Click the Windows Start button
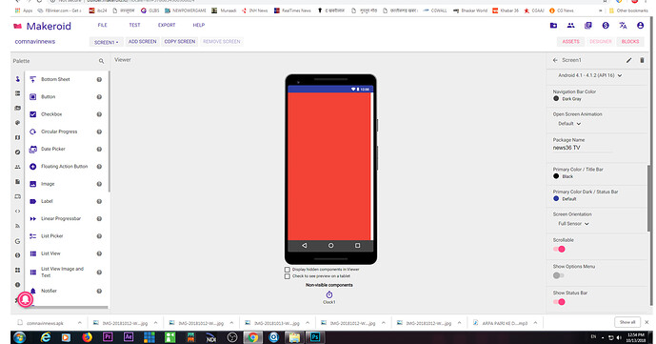656x344 pixels. click(20, 337)
